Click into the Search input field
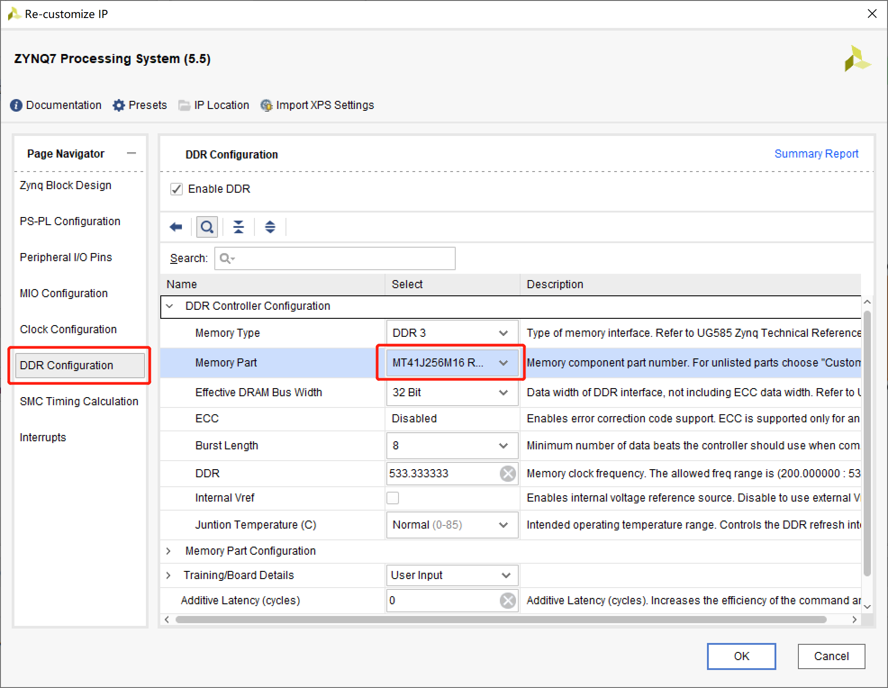This screenshot has width=888, height=688. click(x=335, y=258)
